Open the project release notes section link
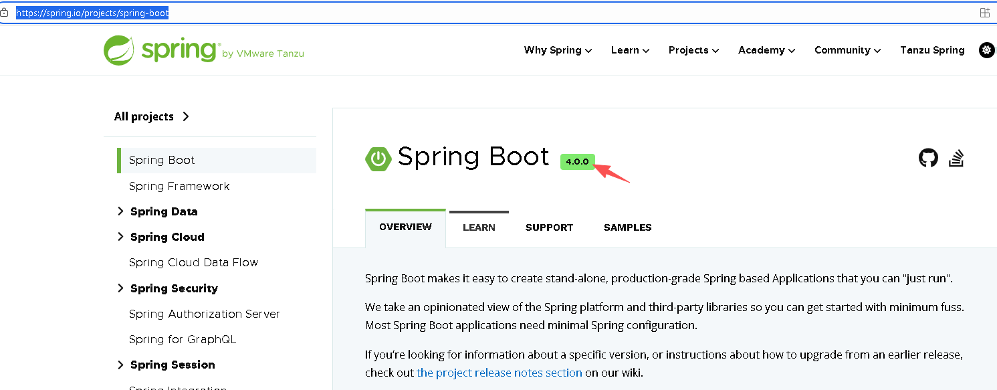The image size is (997, 390). coord(499,373)
